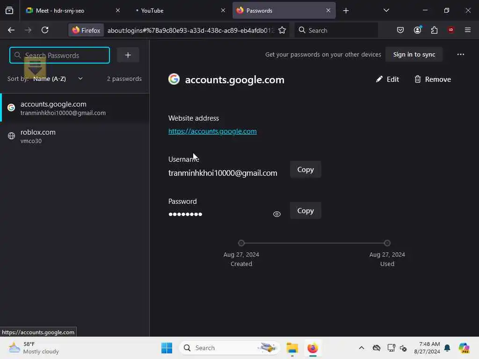Open the weather widget showing 58°F
The height and width of the screenshot is (359, 479).
pyautogui.click(x=34, y=348)
